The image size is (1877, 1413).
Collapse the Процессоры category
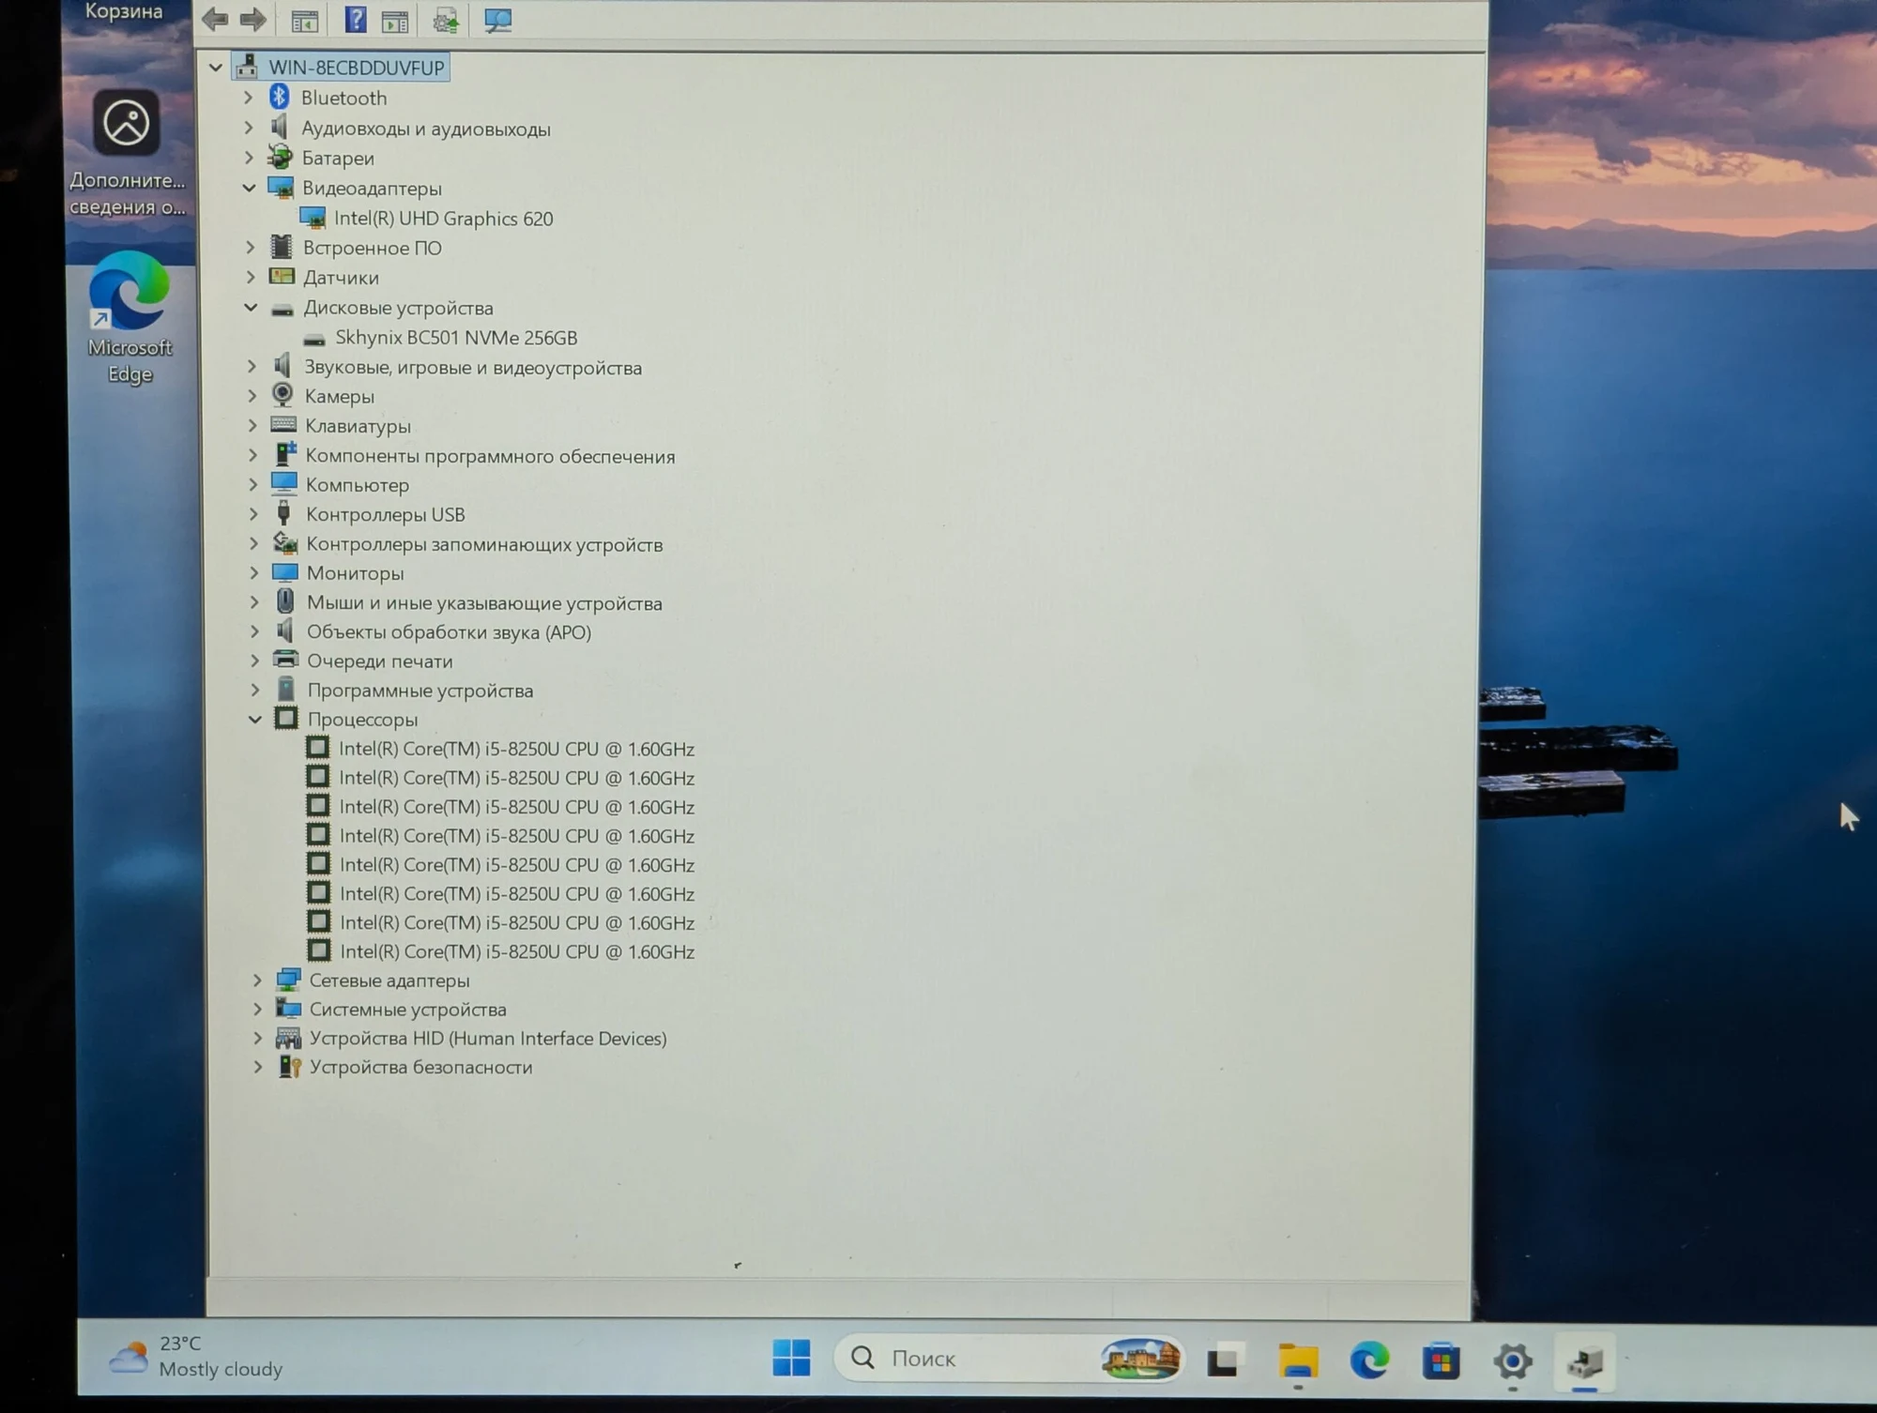pyautogui.click(x=254, y=720)
